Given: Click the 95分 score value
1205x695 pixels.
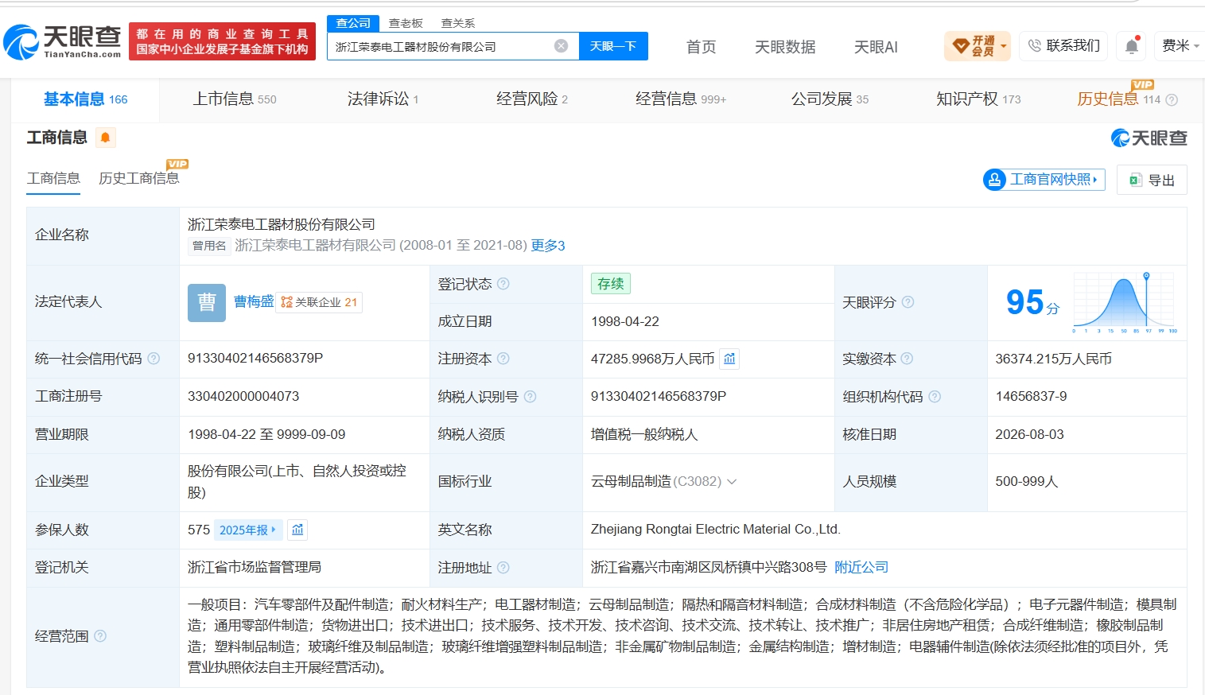Looking at the screenshot, I should coord(1032,302).
